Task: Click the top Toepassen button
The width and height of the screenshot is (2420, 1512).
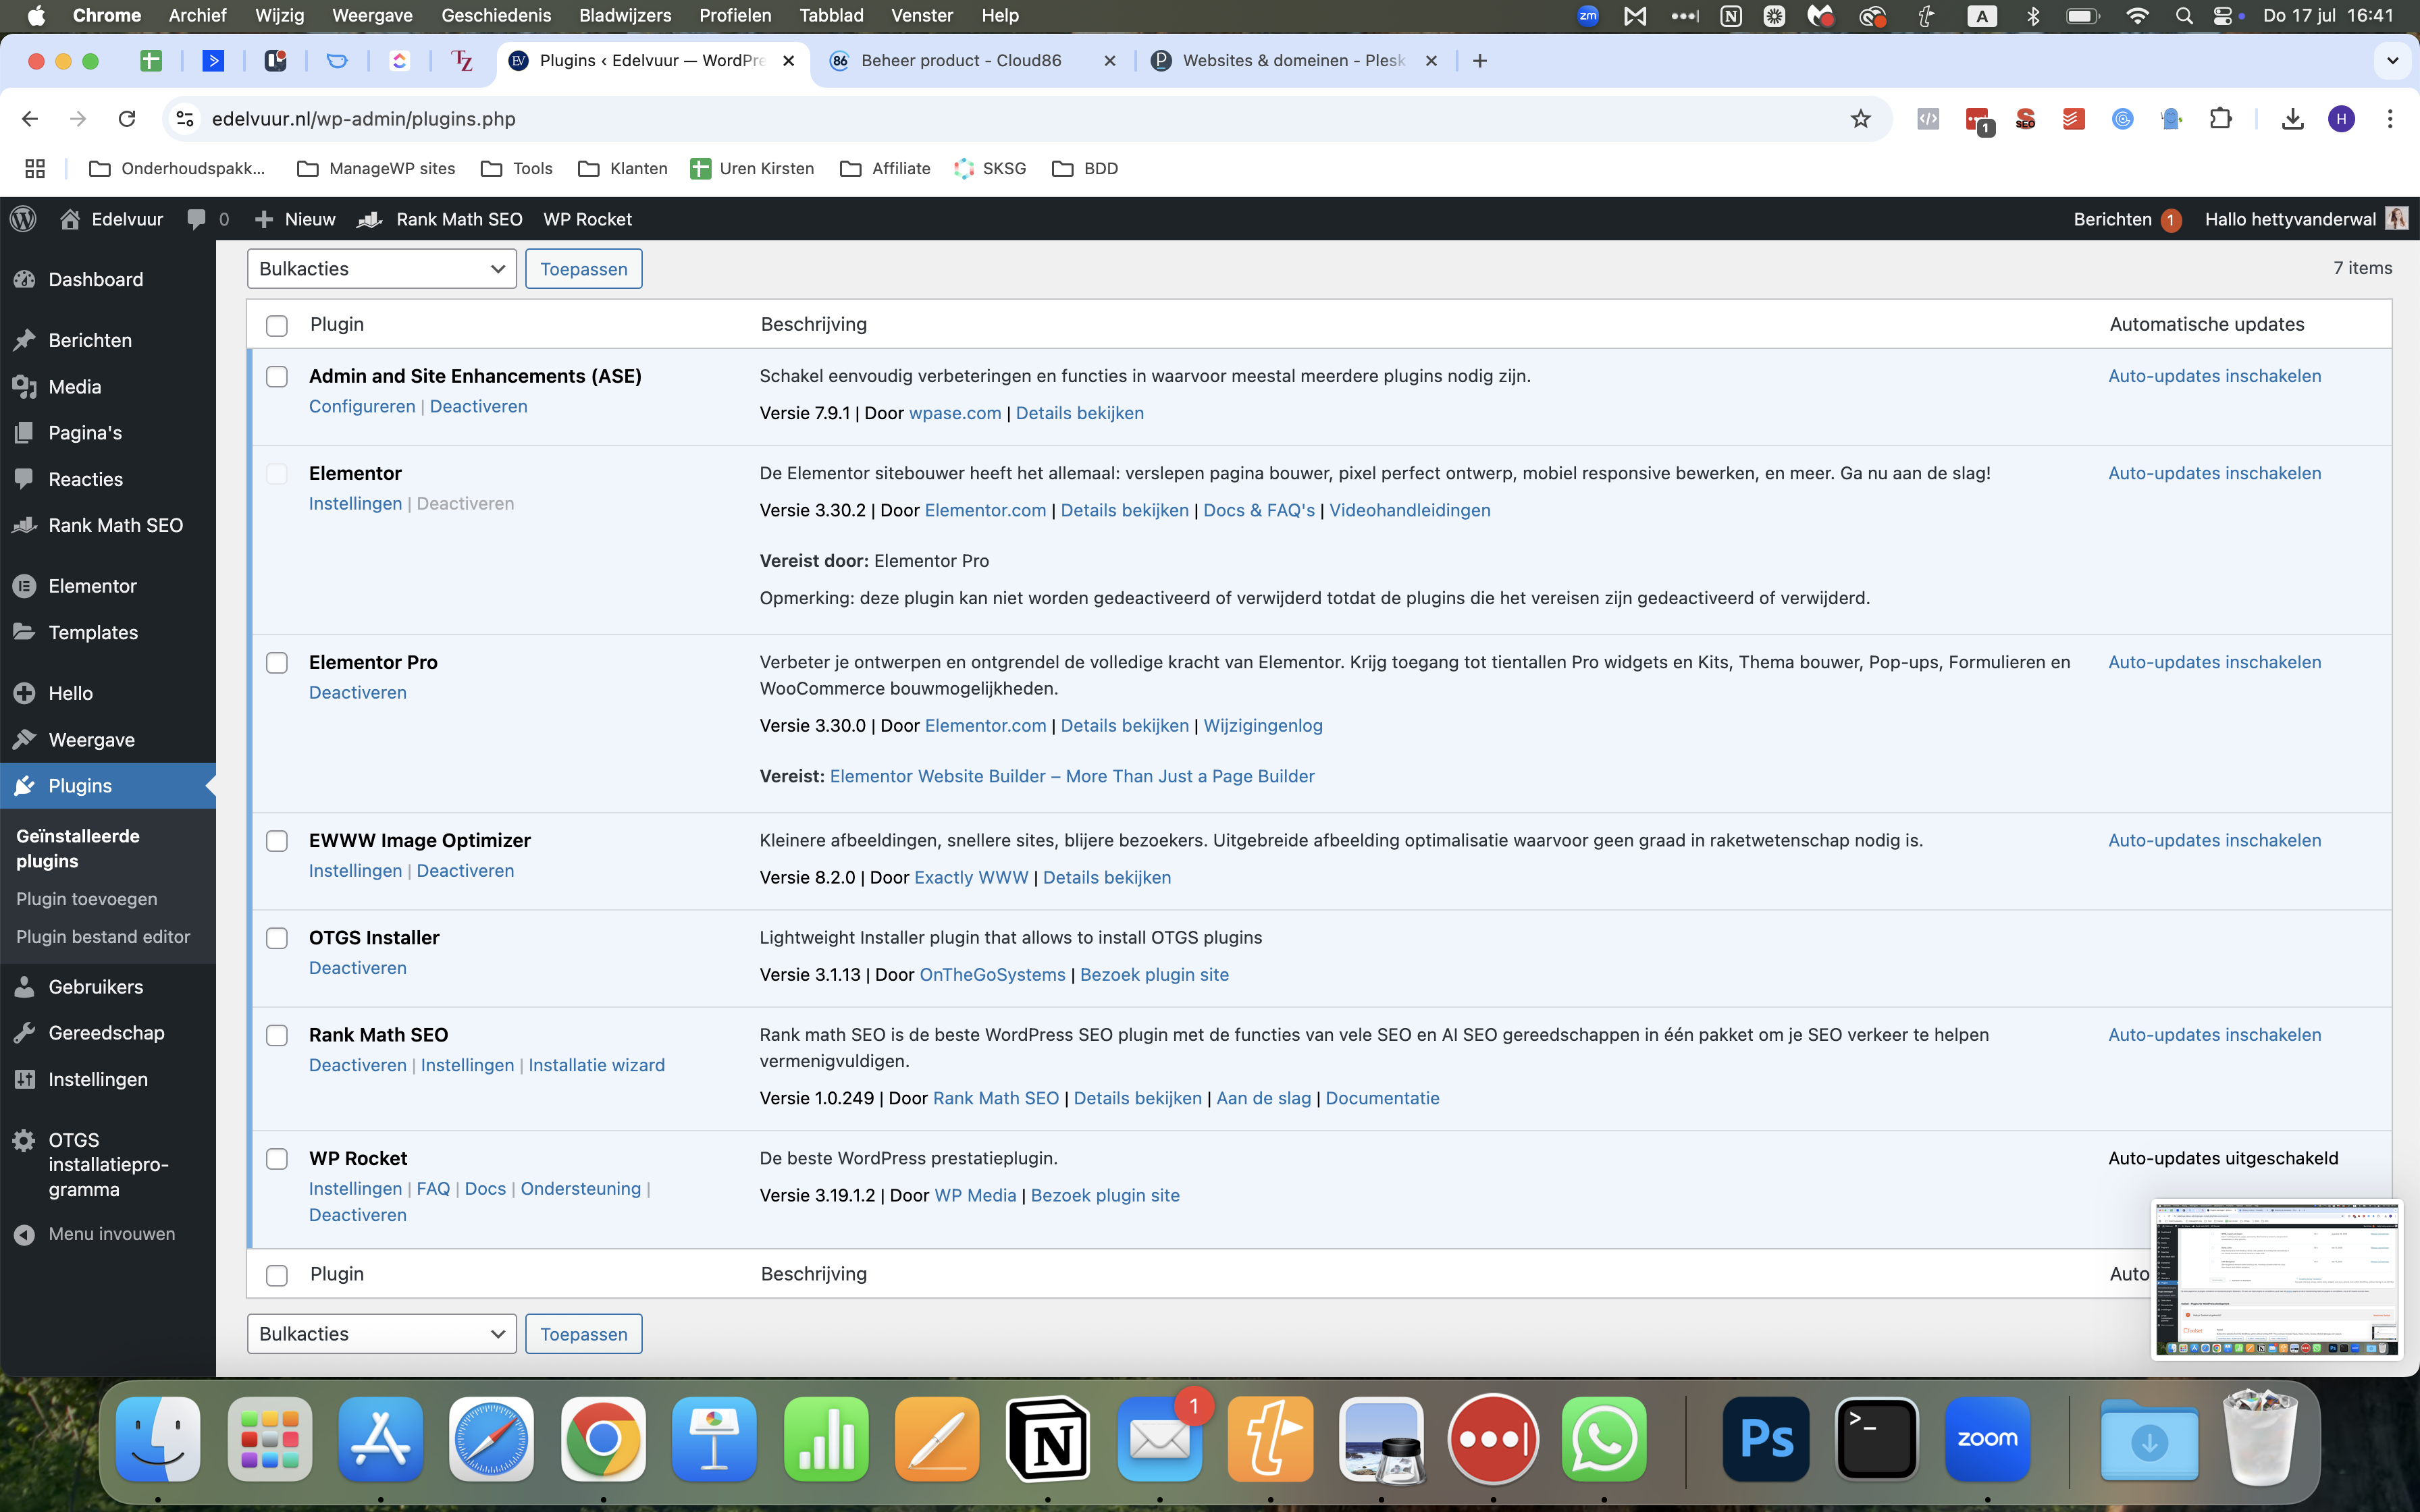Action: point(584,269)
